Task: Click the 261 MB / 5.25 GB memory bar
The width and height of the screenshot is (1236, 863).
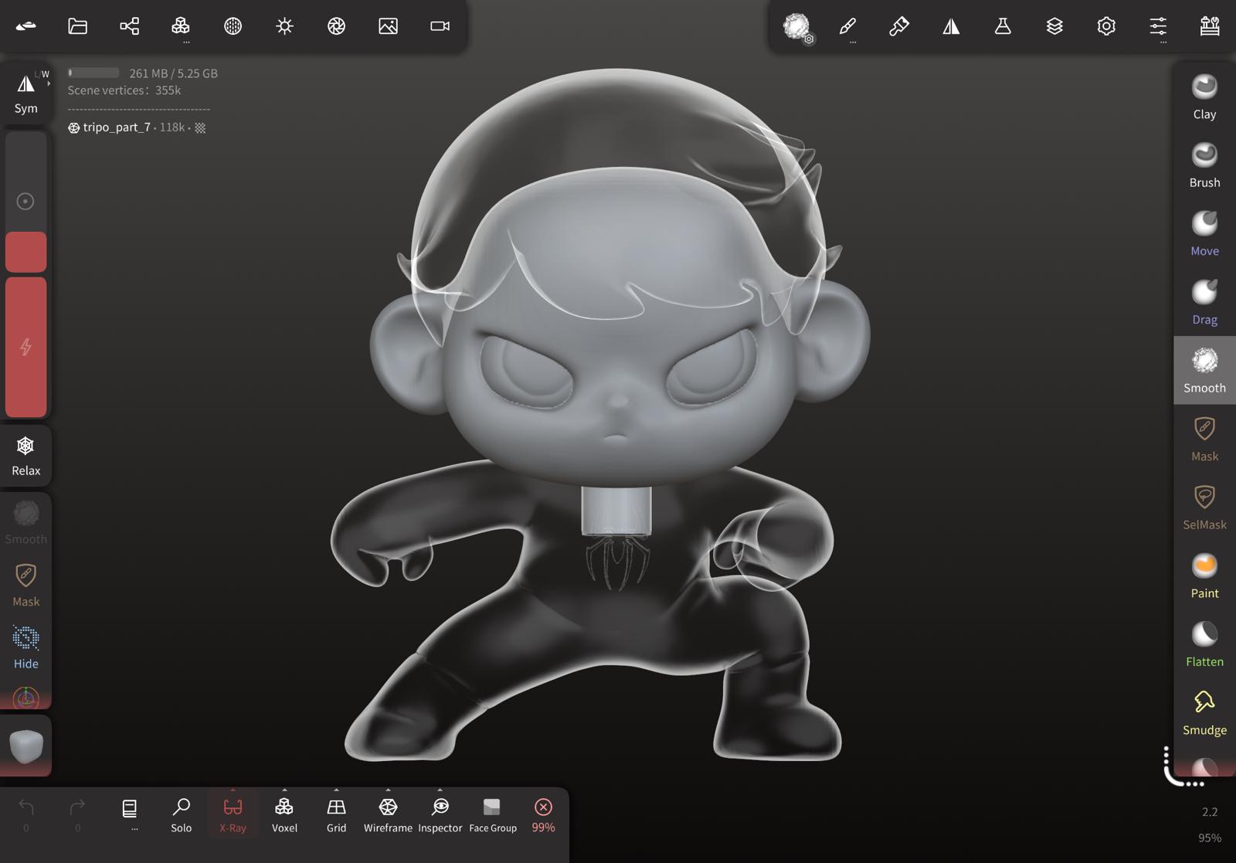Action: coord(143,73)
